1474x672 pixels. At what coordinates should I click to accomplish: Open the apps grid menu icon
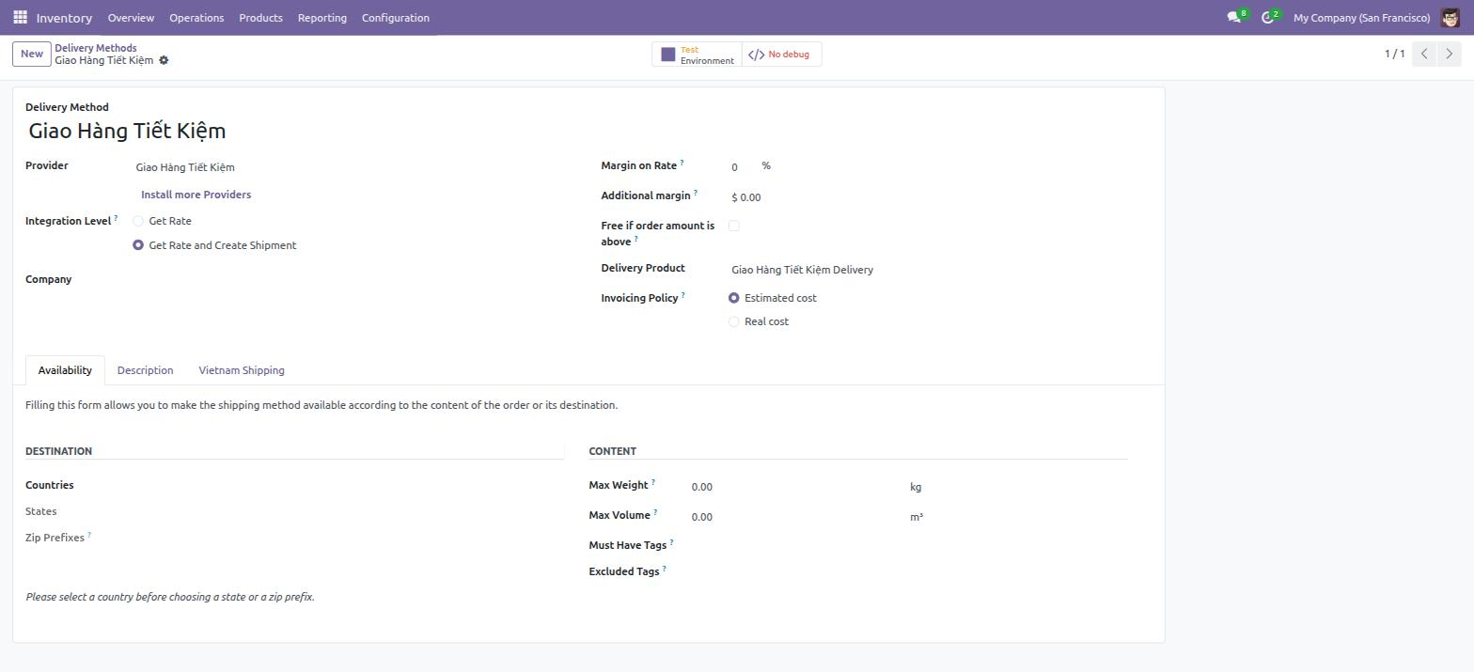coord(20,17)
